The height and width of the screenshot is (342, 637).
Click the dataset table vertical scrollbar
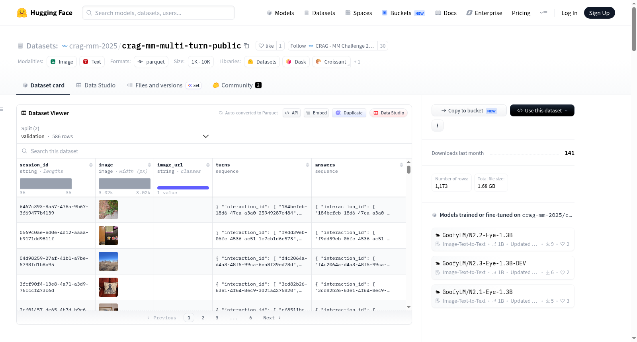pos(408,170)
